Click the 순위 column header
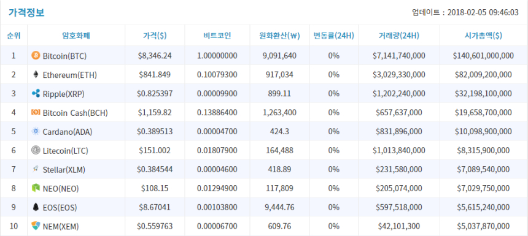528x236 pixels. [14, 36]
